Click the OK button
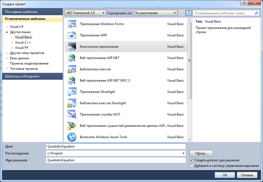 [225, 175]
